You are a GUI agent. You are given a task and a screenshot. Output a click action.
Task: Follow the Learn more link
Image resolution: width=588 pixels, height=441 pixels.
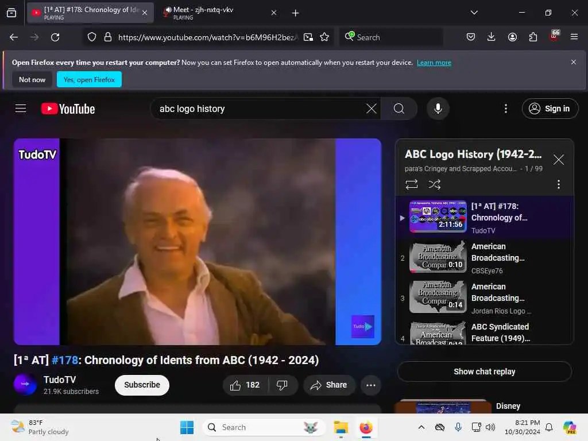pyautogui.click(x=434, y=63)
